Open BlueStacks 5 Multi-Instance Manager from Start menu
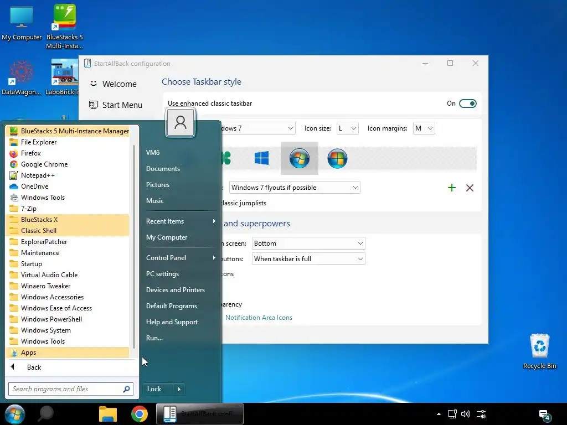The height and width of the screenshot is (425, 567). point(68,131)
